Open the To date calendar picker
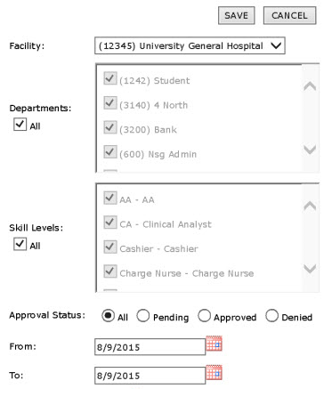 pos(214,372)
